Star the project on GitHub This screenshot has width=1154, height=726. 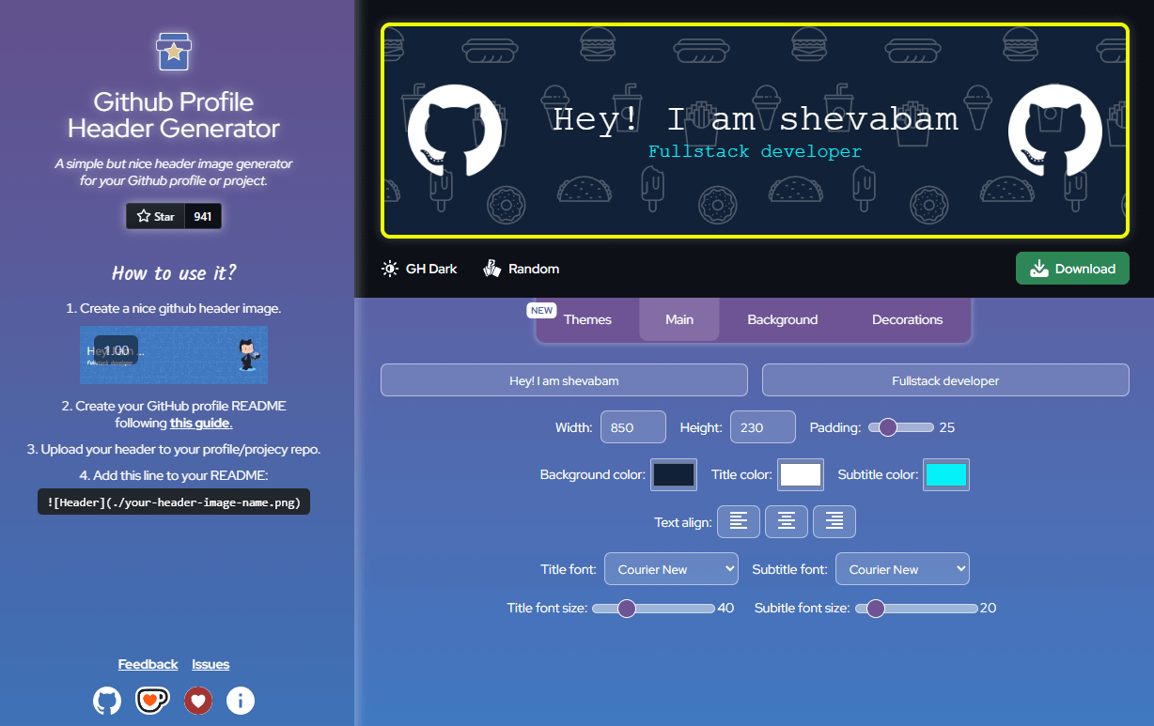click(x=156, y=216)
